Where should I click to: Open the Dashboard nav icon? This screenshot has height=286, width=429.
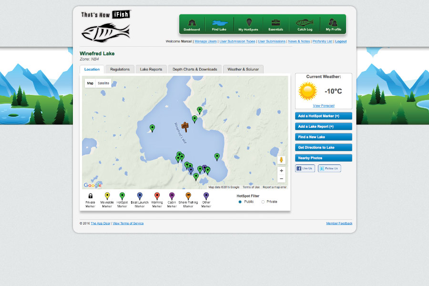(192, 24)
